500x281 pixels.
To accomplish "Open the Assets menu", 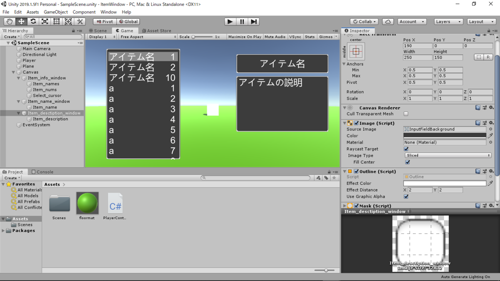I will click(32, 12).
